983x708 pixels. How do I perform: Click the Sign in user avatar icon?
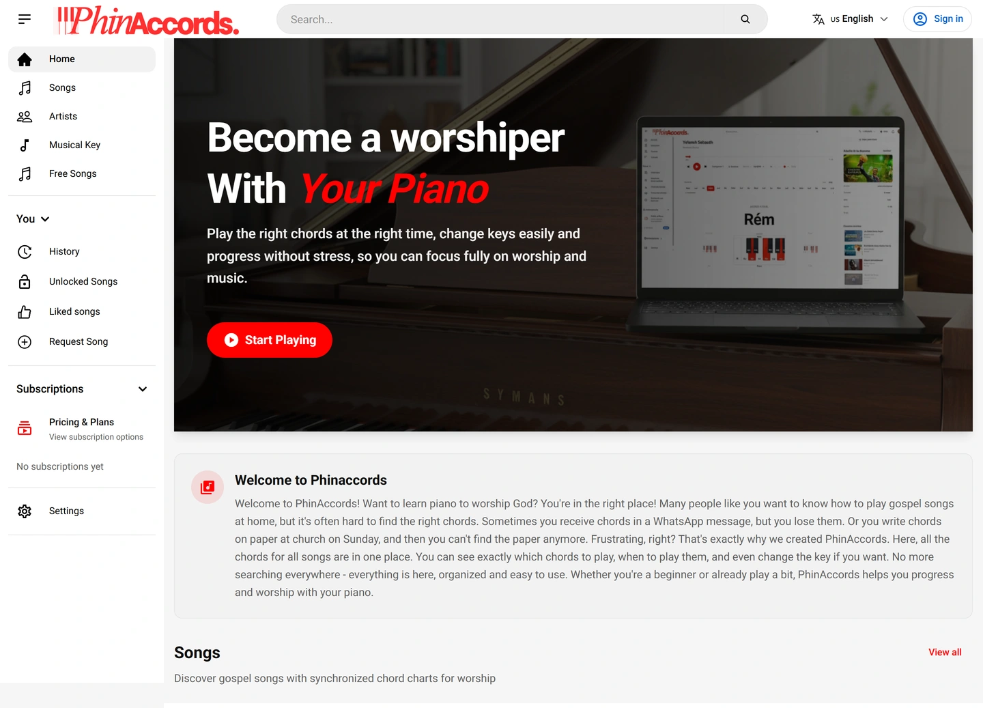pyautogui.click(x=920, y=19)
